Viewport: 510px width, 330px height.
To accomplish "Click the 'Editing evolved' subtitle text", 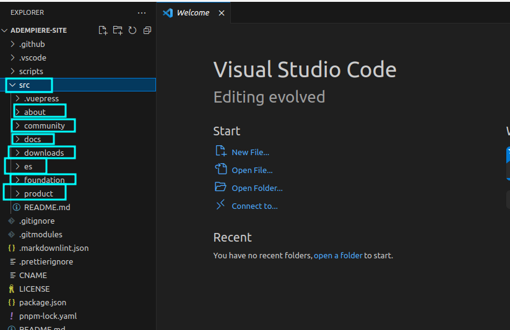I will [269, 97].
